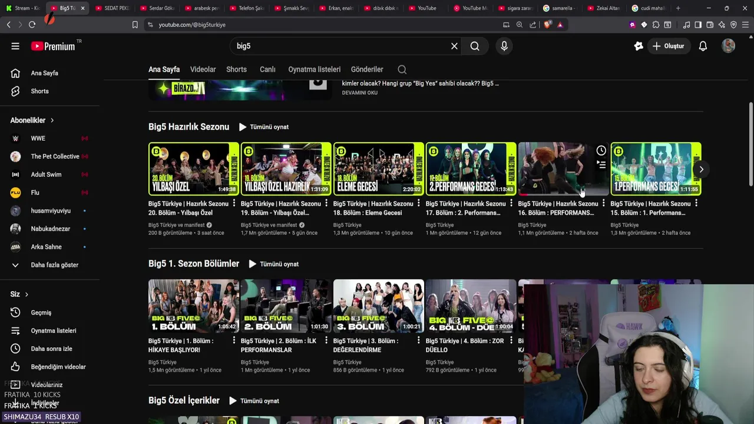Click DEVAMINI OKU link

click(360, 92)
